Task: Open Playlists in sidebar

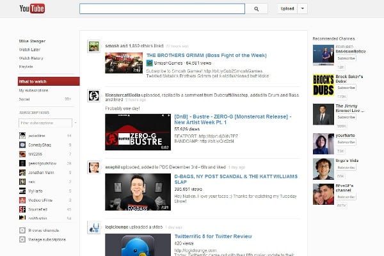Action: (x=26, y=67)
